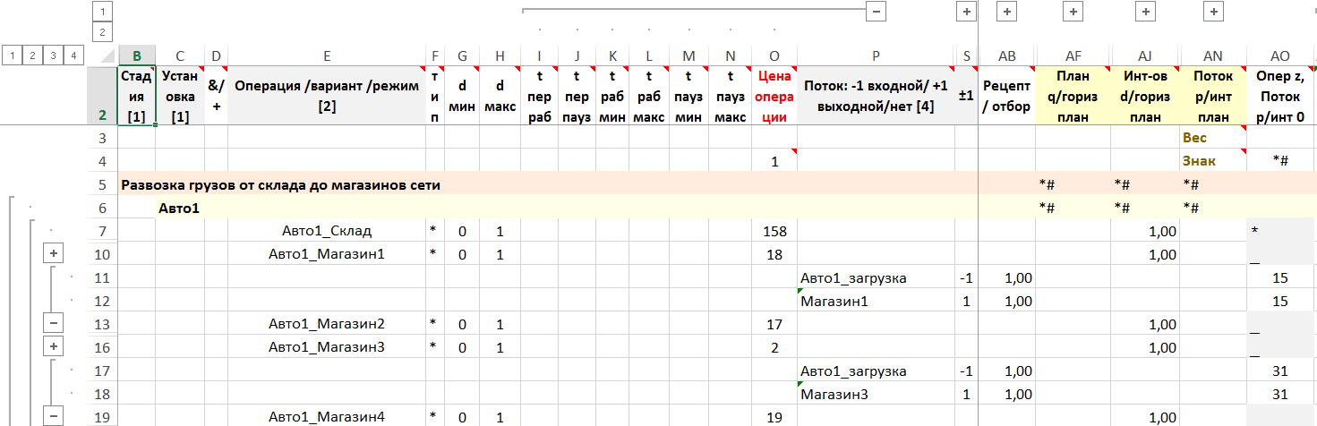Collapse row group at row 19
The image size is (1317, 426).
point(54,416)
